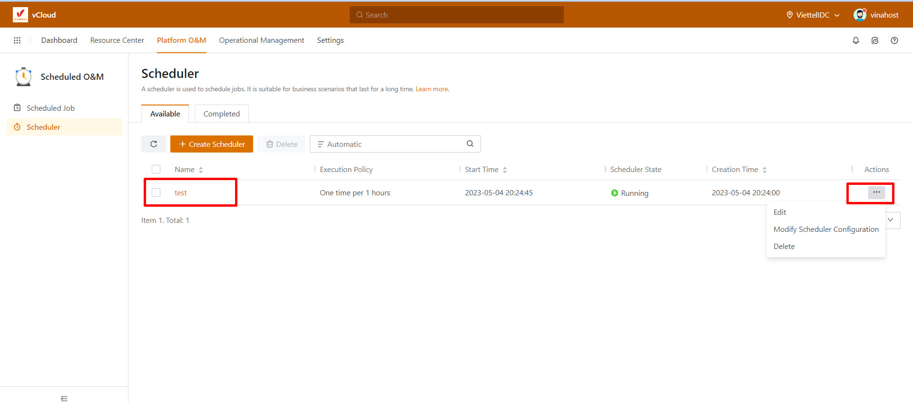Screen dimensions: 913x402
Task: Sort by Creation Time column
Action: (764, 170)
